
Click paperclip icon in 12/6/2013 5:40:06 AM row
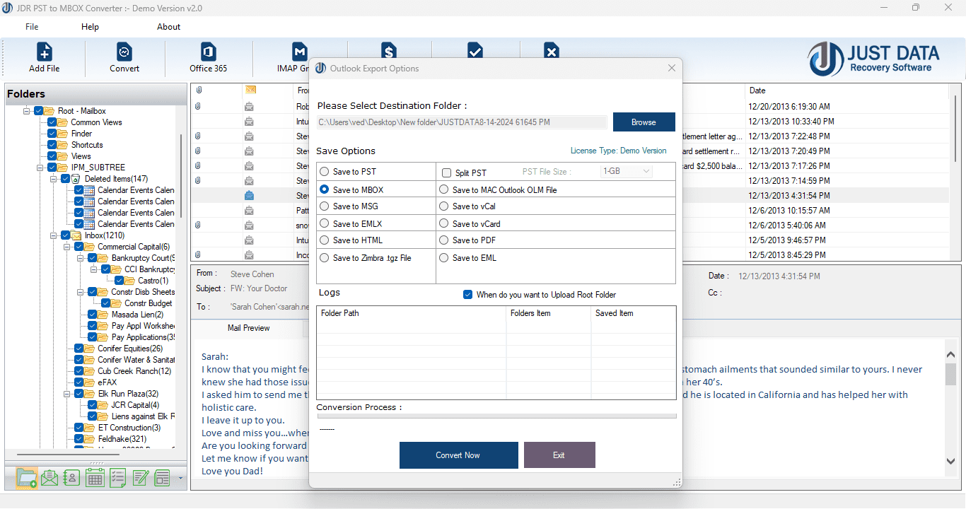[198, 225]
